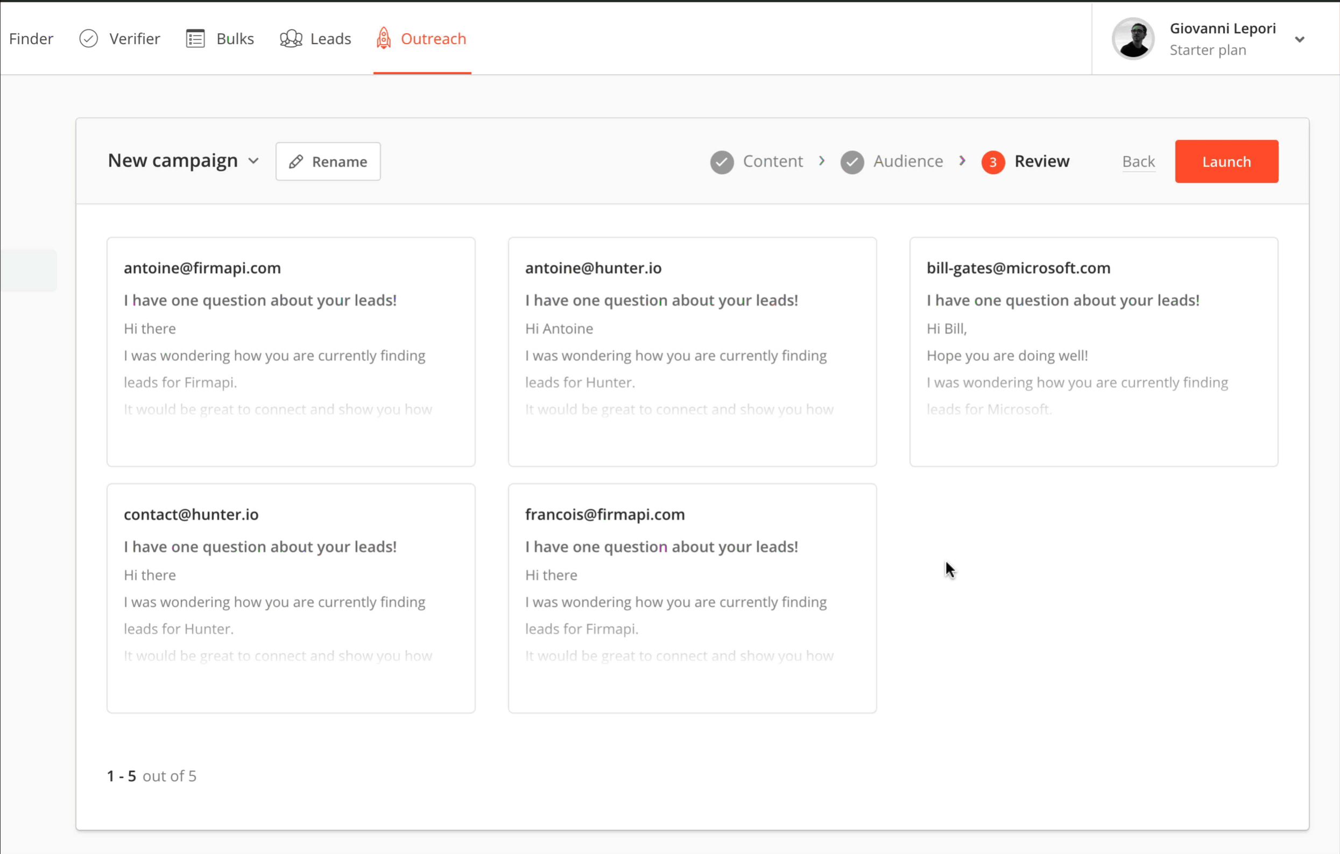Screen dimensions: 1340x854
Task: Click the pencil icon in Rename
Action: [296, 162]
